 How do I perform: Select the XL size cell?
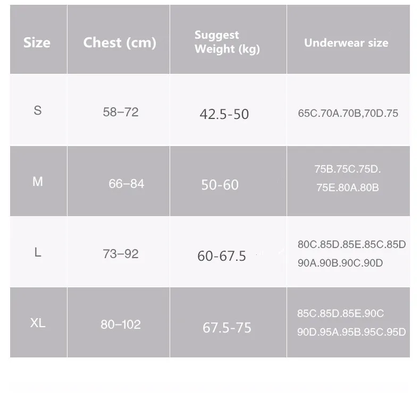38,323
